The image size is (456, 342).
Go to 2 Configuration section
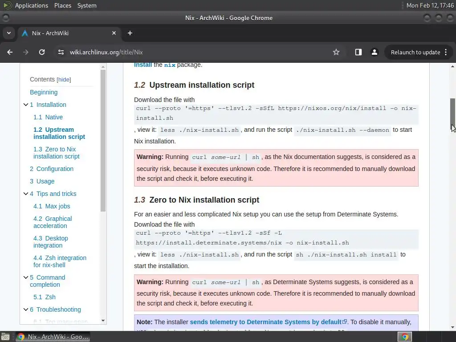[52, 169]
